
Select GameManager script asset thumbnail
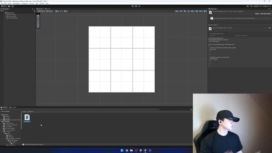click(x=27, y=117)
